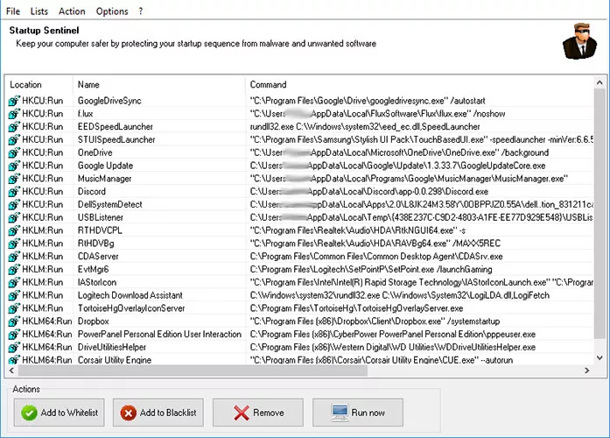Screen dimensions: 610x438
Task: Click the horizontal scrollbar thumb
Action: [x=193, y=371]
